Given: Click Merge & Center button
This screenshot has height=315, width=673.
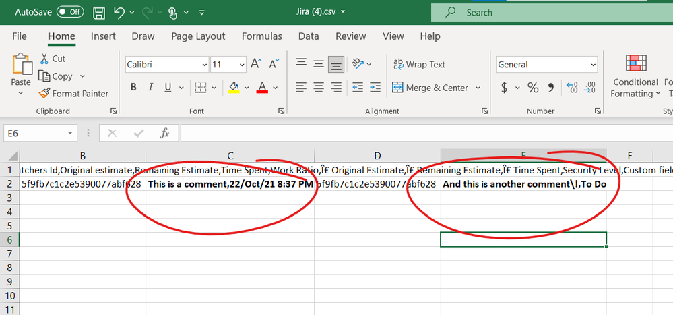Looking at the screenshot, I should (430, 88).
